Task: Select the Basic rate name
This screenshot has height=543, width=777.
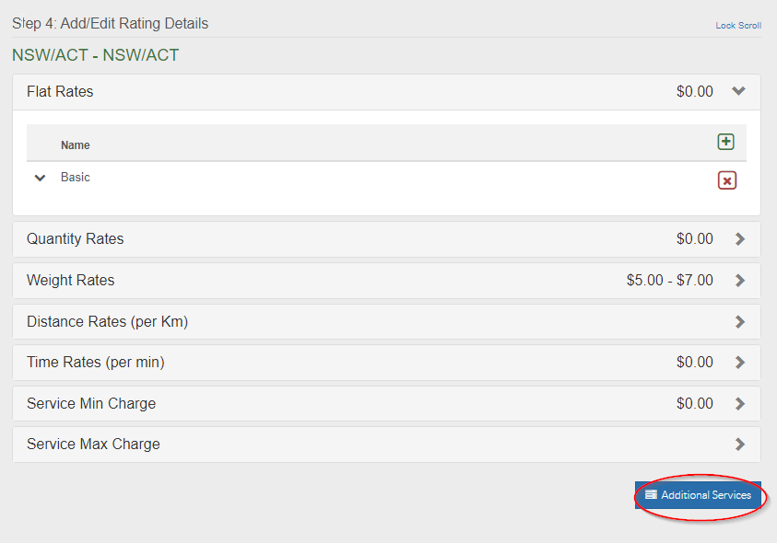Action: click(x=76, y=177)
